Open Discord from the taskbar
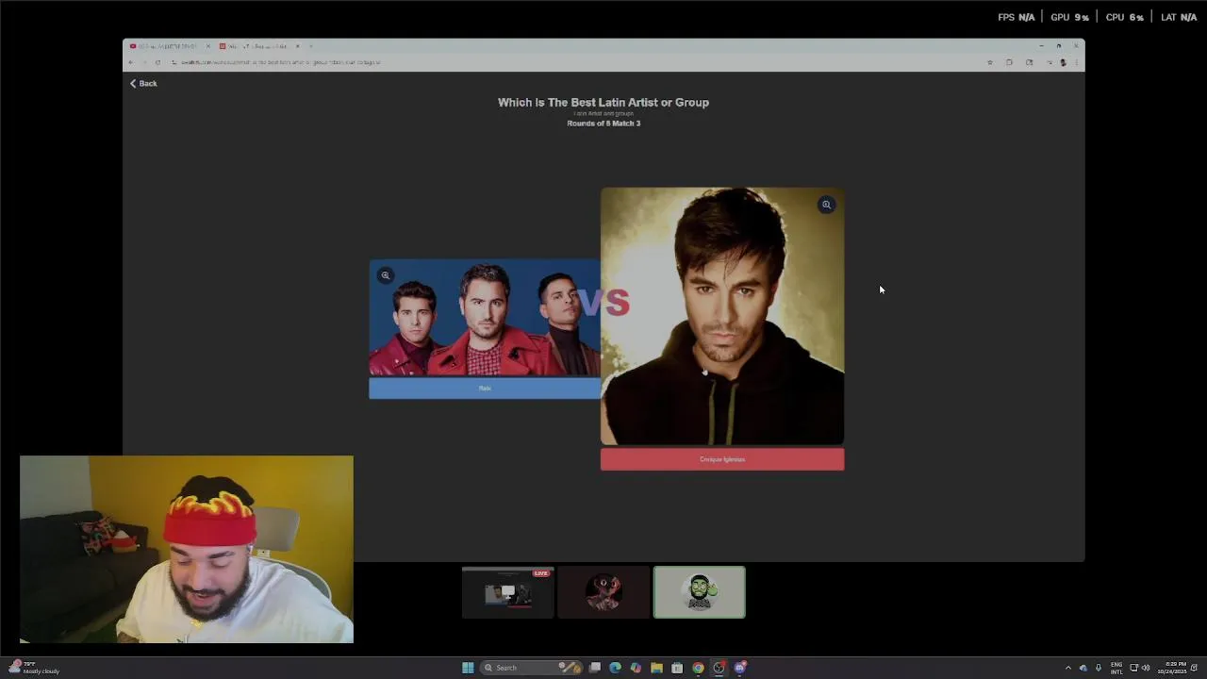 tap(740, 668)
